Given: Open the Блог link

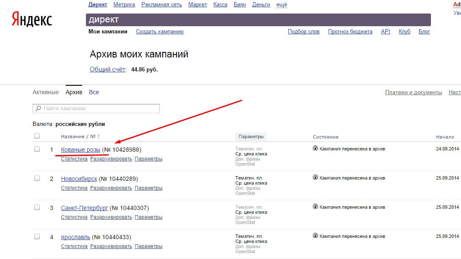Looking at the screenshot, I should 424,32.
